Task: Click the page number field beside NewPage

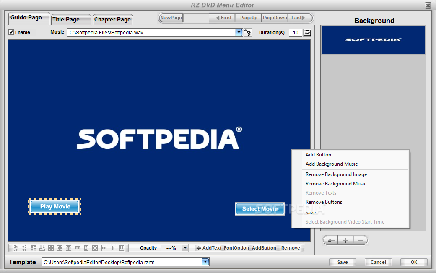Action: (x=196, y=18)
